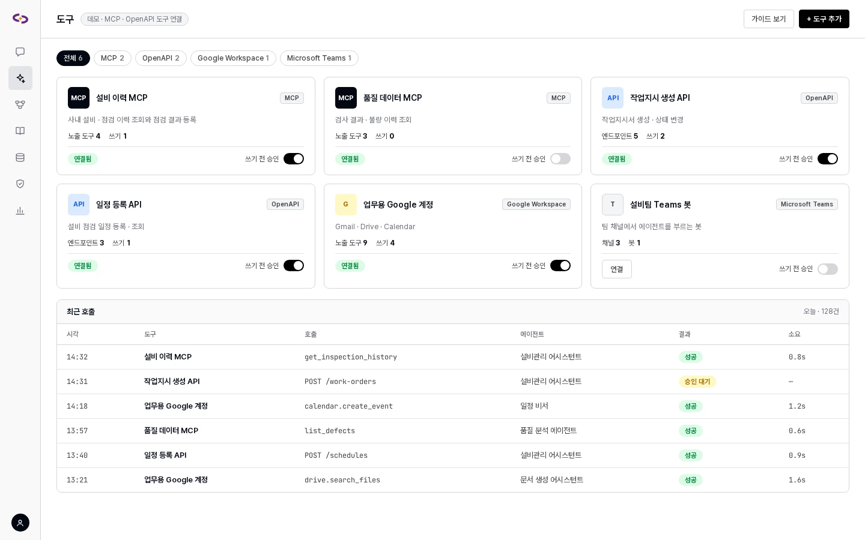Click the 승인 대기 status badge
Screen dimensions: 865x540
point(697,382)
